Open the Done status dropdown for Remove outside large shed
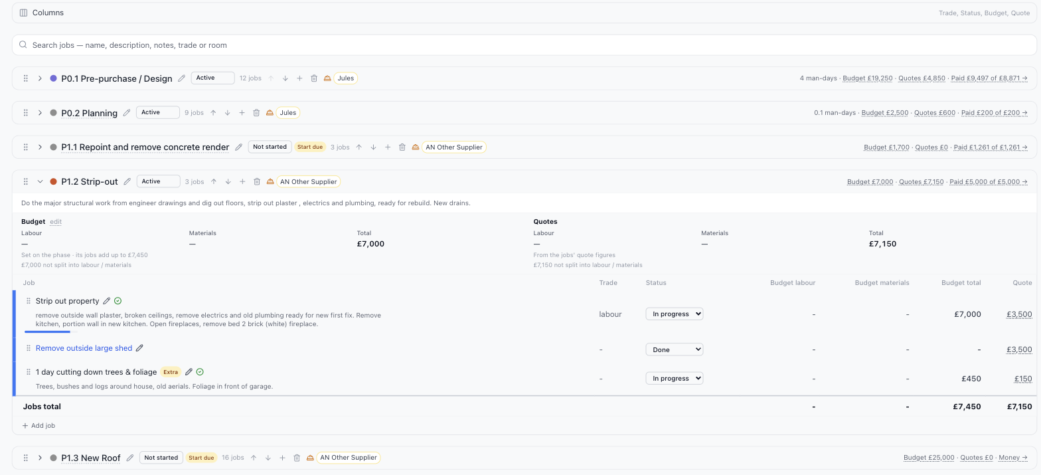This screenshot has height=475, width=1041. tap(675, 349)
